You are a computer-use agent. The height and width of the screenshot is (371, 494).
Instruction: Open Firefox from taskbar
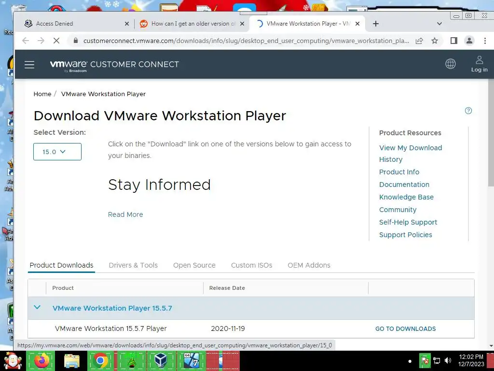coord(41,361)
